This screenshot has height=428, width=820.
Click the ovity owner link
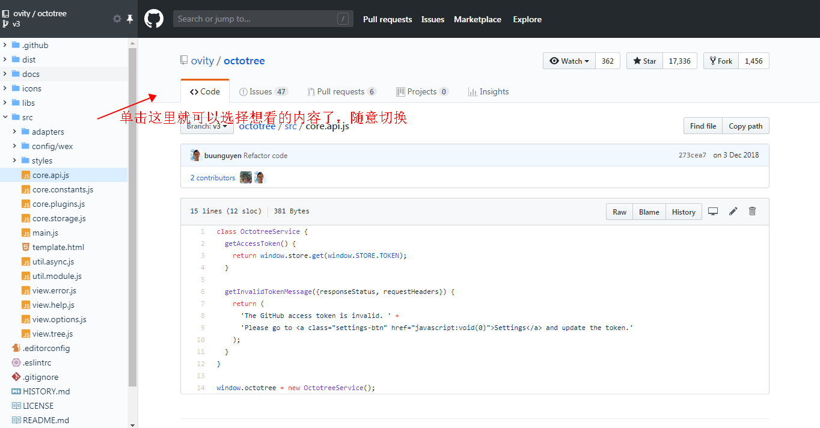(x=203, y=60)
